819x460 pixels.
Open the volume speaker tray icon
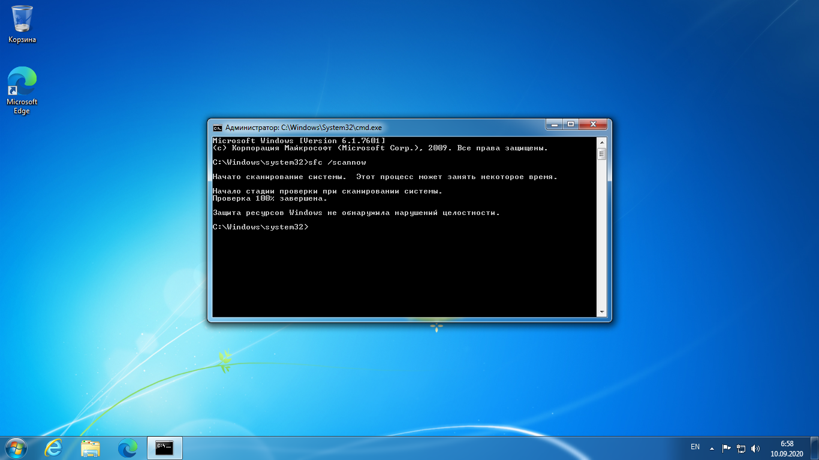tap(755, 448)
